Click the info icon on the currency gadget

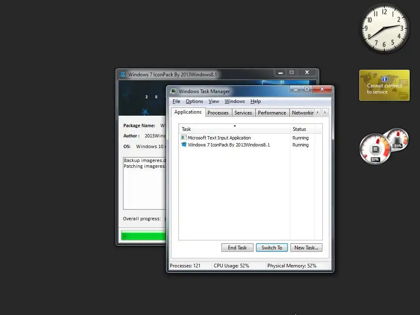385,79
